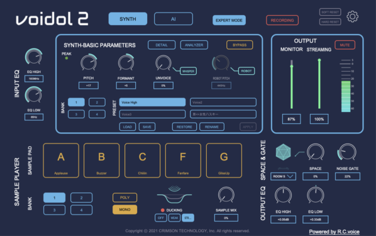Open the Powered by R.C.voice link
This screenshot has height=236, width=376.
coord(334,232)
